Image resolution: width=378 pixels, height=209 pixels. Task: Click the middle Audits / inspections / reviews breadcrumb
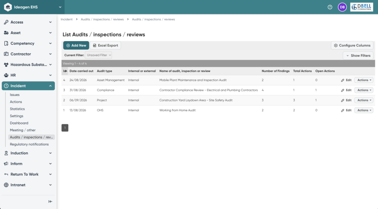click(102, 20)
